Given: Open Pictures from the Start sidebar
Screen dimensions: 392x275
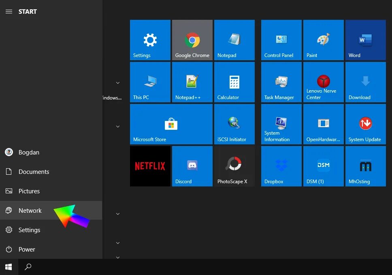Looking at the screenshot, I should (51, 191).
